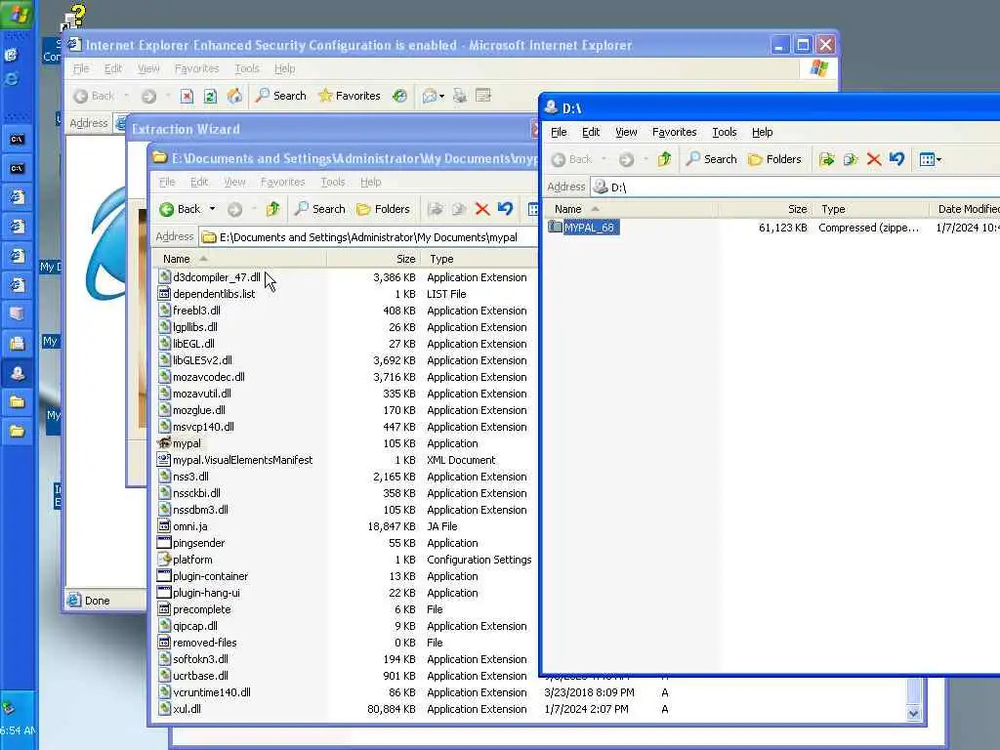Select freebl3.dll file
The width and height of the screenshot is (1000, 750).
(x=189, y=311)
